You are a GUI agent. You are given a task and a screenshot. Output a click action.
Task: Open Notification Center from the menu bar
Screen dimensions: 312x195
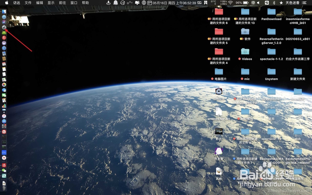click(305, 3)
